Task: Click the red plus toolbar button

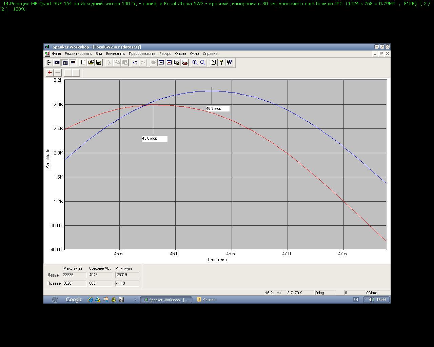Action: point(50,73)
